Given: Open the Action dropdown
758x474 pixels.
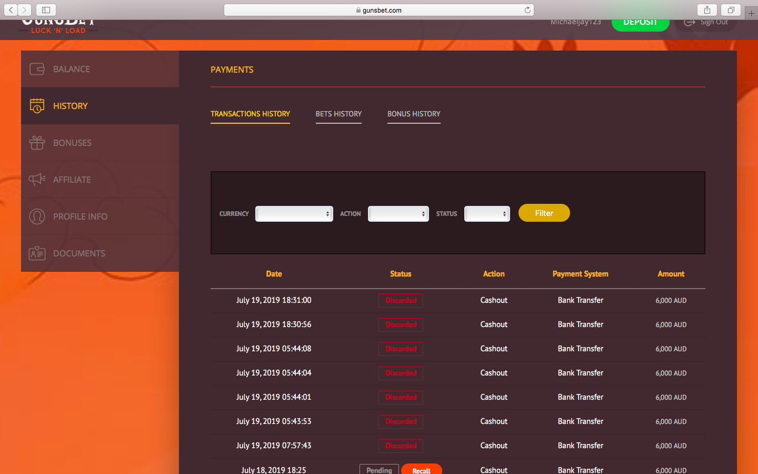Looking at the screenshot, I should click(398, 214).
